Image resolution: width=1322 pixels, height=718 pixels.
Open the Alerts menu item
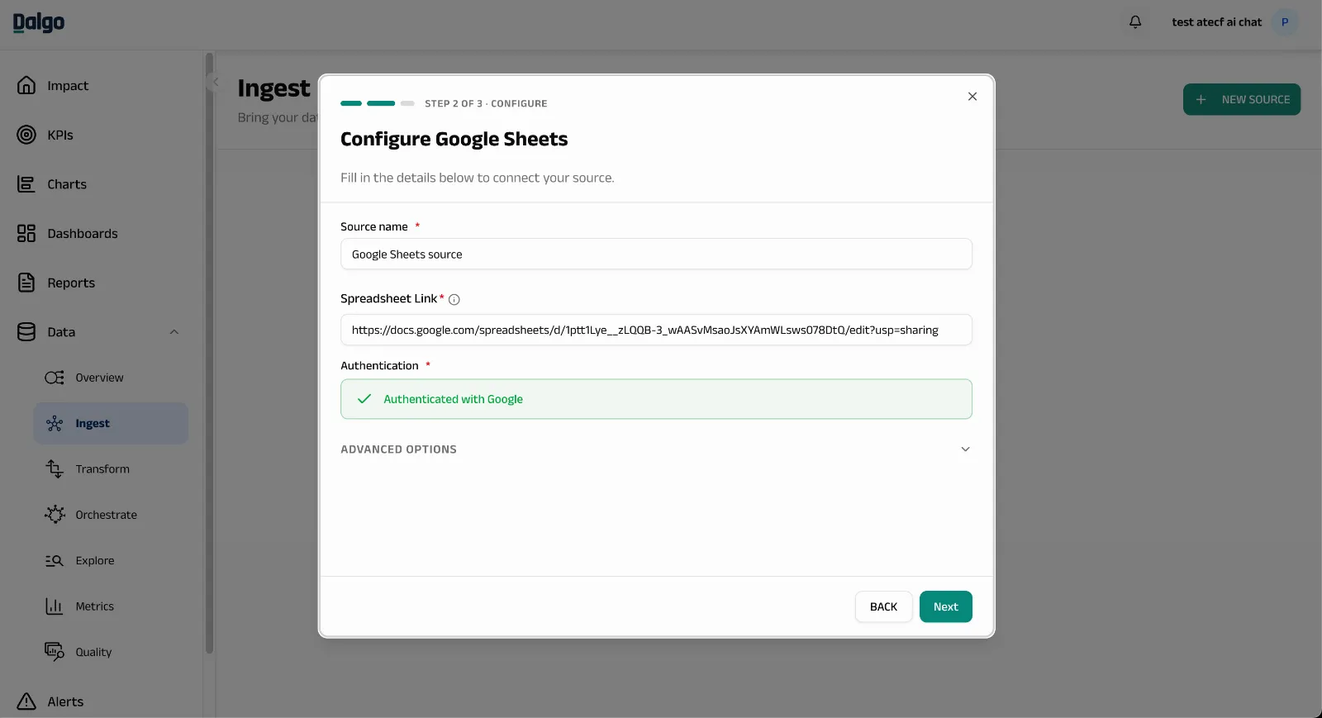click(x=65, y=701)
